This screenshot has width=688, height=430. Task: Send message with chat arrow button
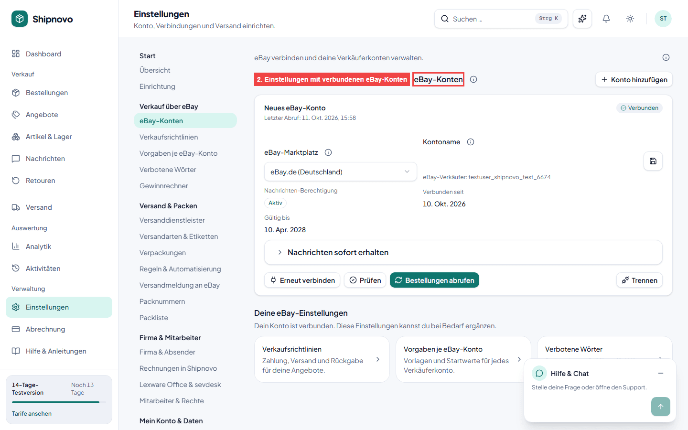click(661, 407)
